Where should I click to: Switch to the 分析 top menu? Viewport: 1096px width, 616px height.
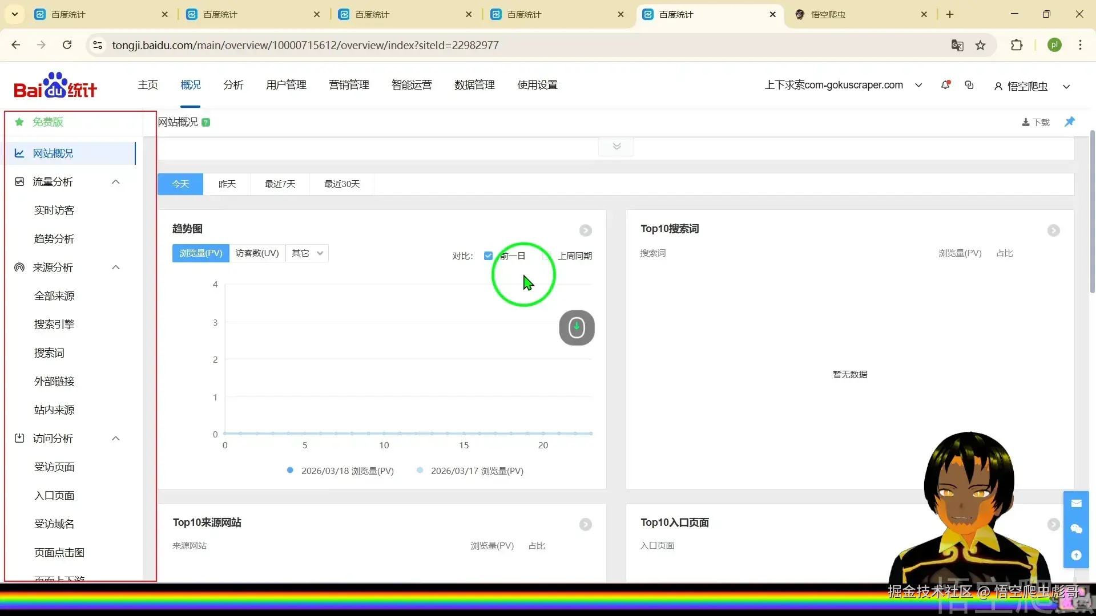pos(233,85)
